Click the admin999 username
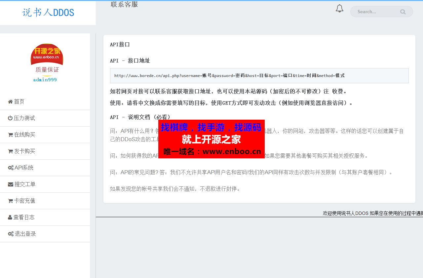This screenshot has width=423, height=278. point(45,80)
